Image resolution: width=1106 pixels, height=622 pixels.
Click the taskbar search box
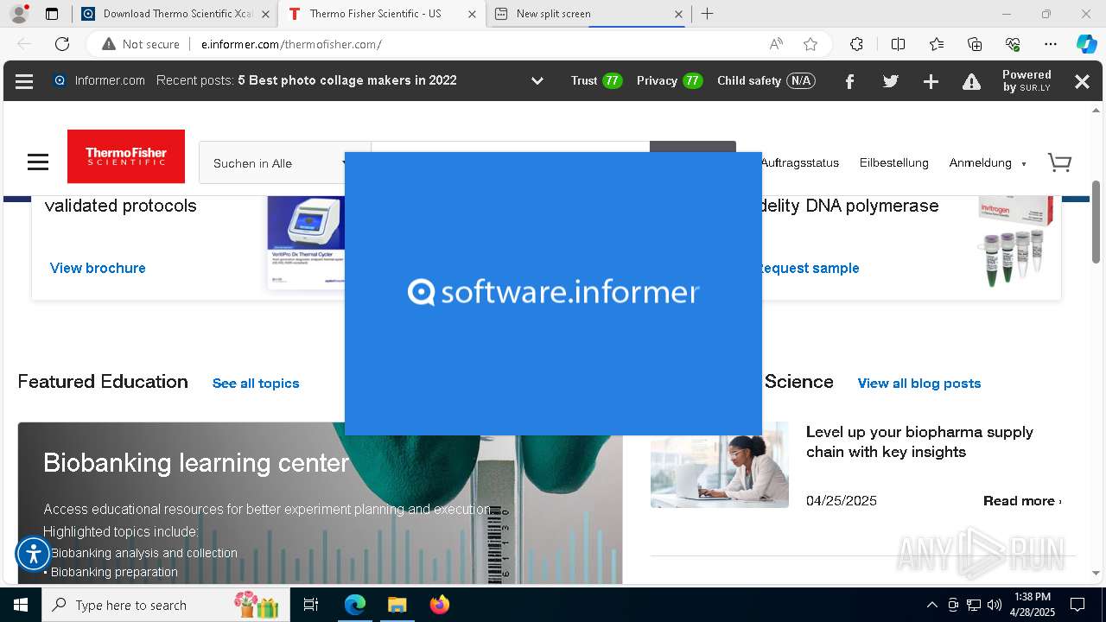[x=165, y=605]
